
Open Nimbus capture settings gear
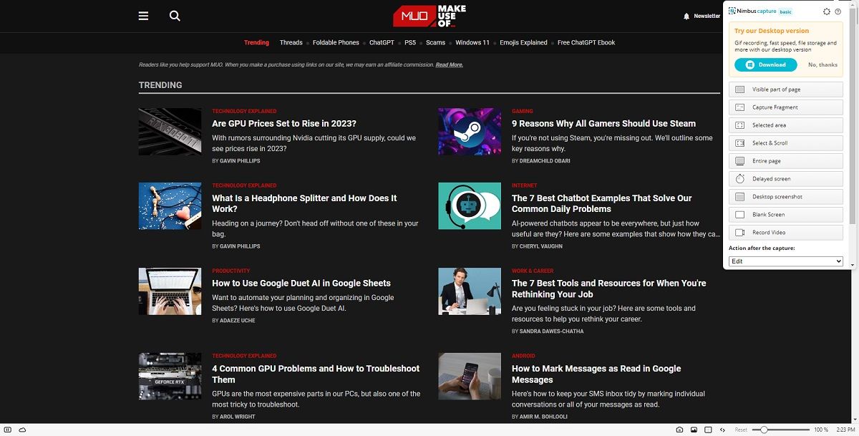[826, 11]
